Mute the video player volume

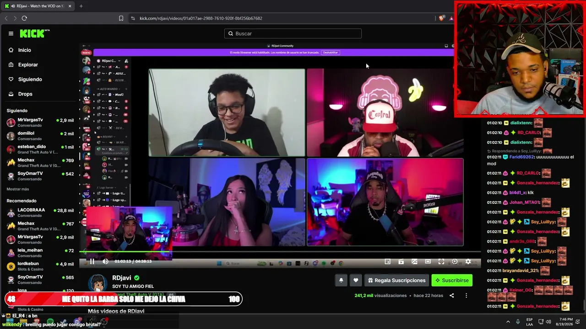105,261
